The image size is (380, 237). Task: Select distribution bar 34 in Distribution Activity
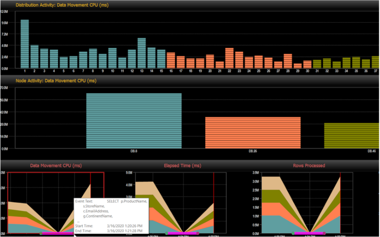346,63
